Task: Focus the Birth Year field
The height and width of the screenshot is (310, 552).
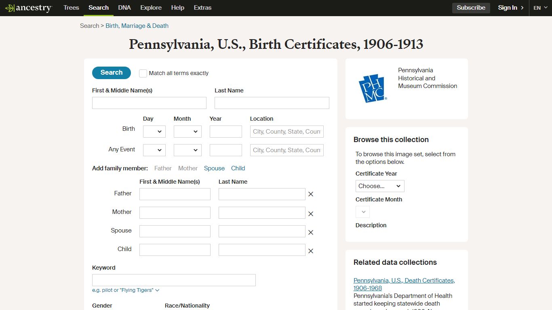Action: (x=226, y=132)
